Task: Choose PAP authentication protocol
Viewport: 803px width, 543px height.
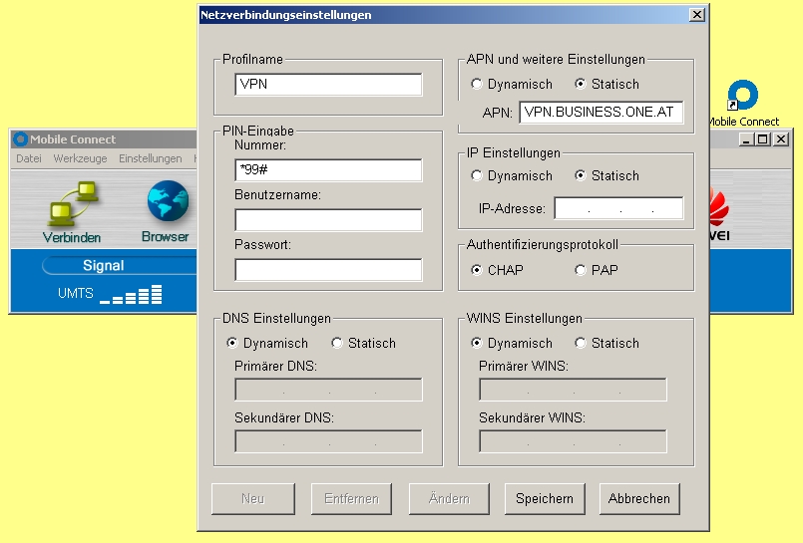Action: 581,270
